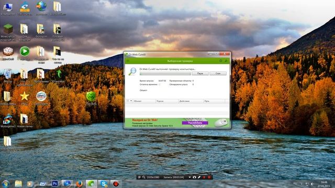
Task: Stop recording with rightmost red recorder button
Action: tap(209, 177)
